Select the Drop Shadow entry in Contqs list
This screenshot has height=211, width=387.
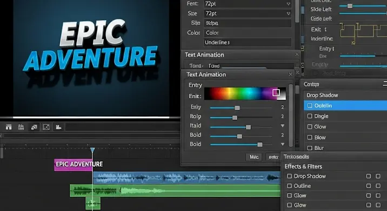click(345, 95)
